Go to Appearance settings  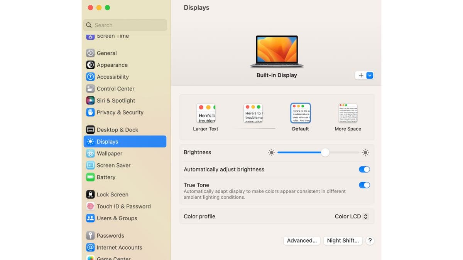pyautogui.click(x=125, y=65)
